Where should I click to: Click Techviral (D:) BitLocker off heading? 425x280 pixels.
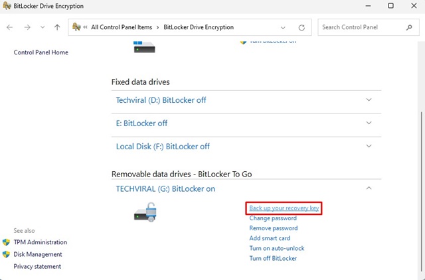[161, 100]
